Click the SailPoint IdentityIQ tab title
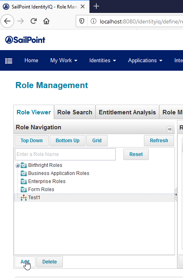 pos(45,7)
